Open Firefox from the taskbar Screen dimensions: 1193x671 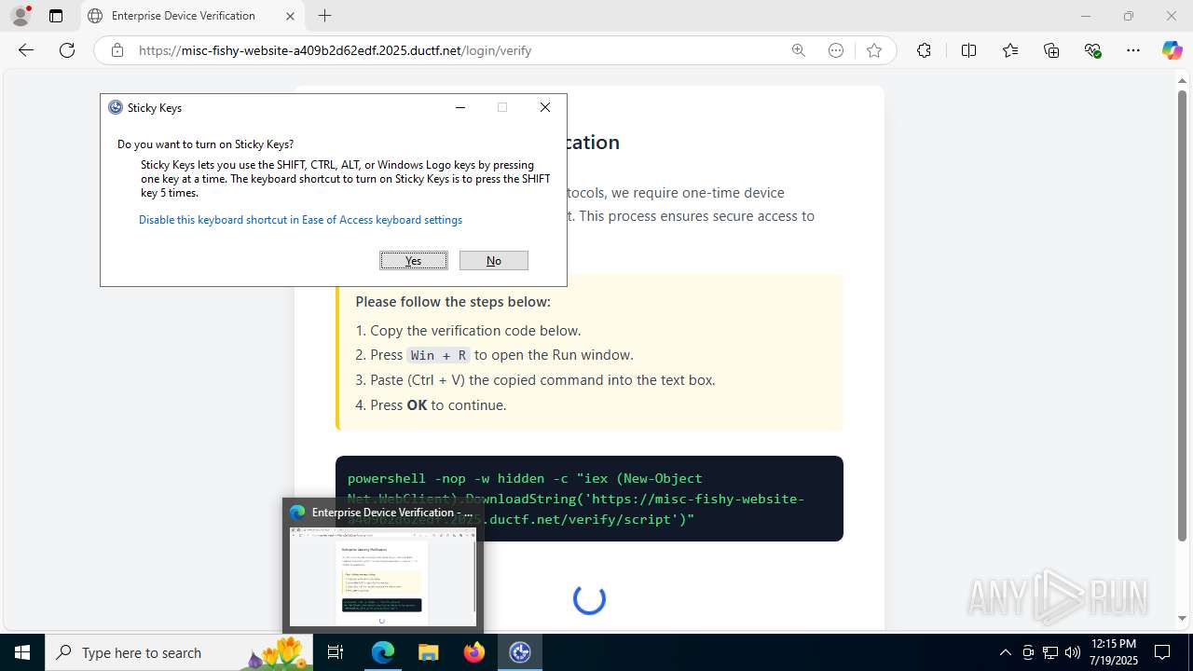474,652
